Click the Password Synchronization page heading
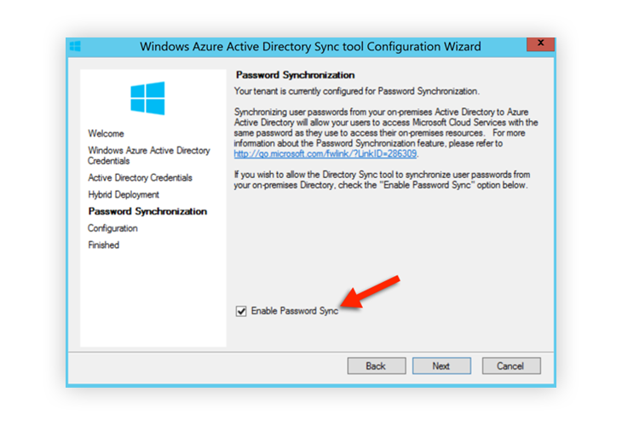 (295, 75)
